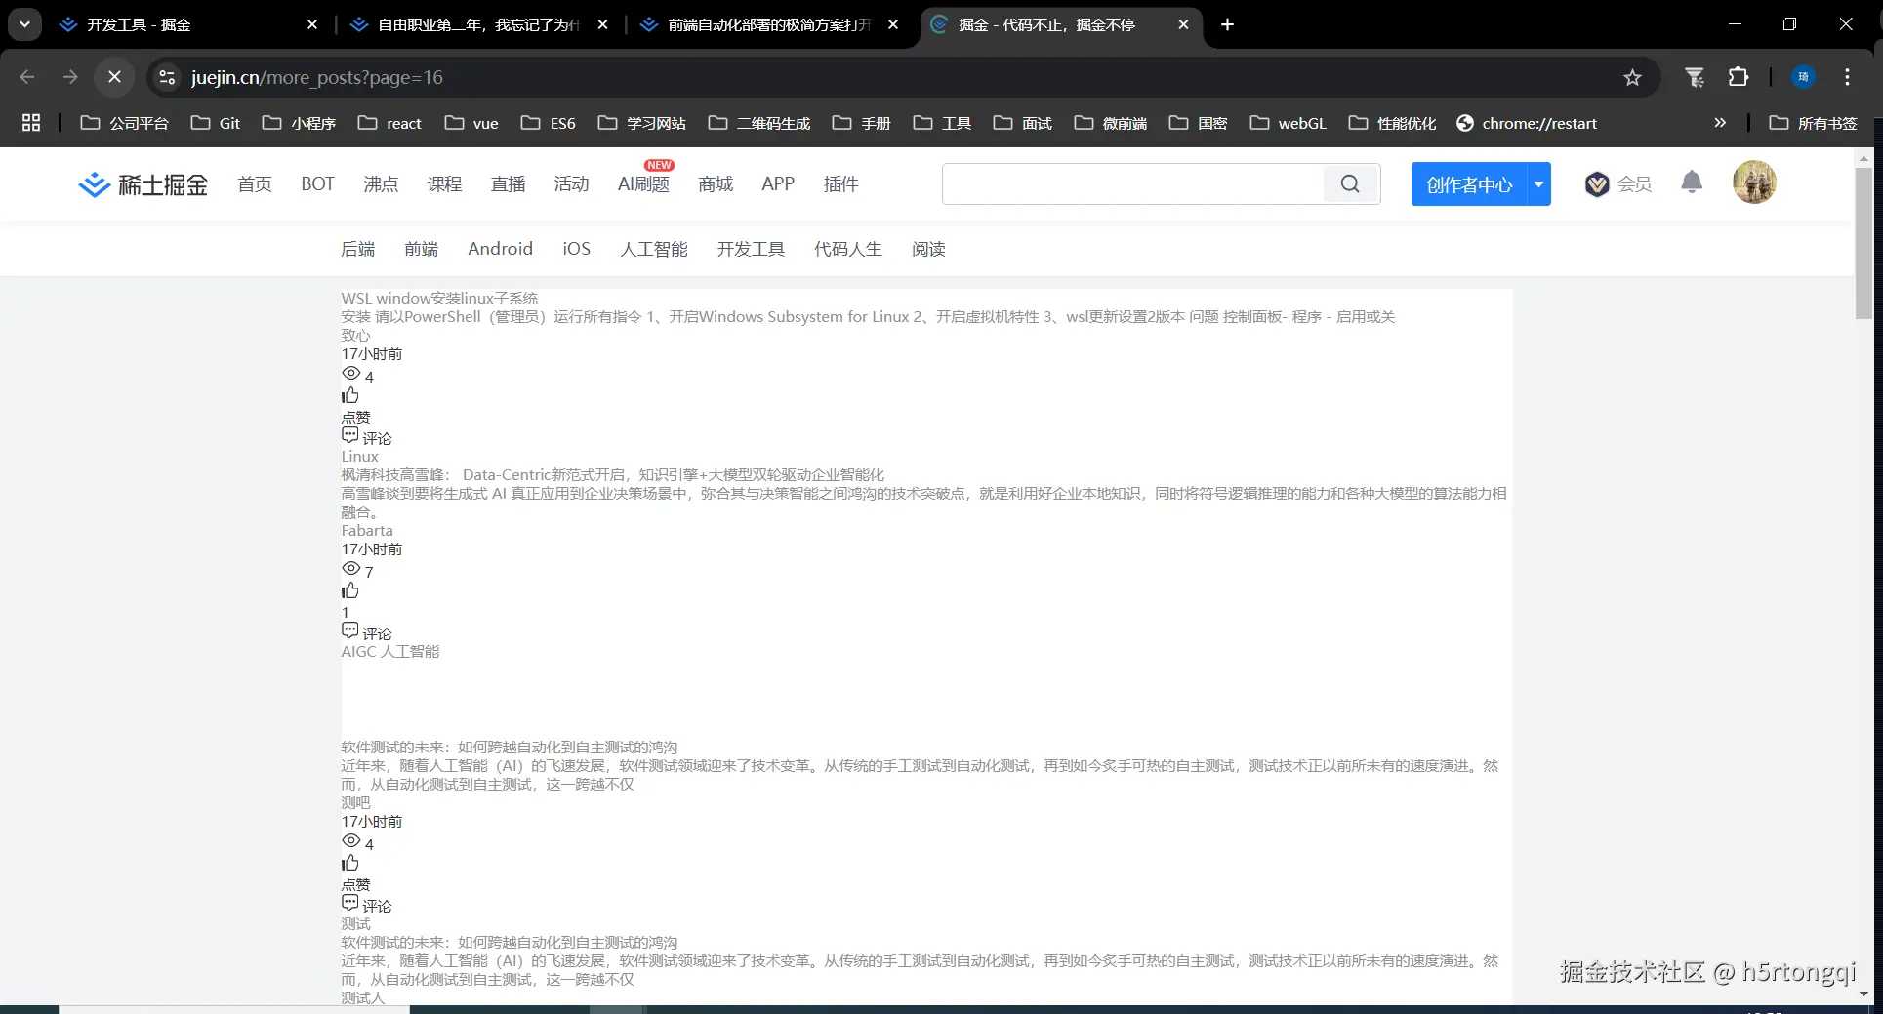Click the search magnifier icon
1883x1014 pixels.
coord(1350,183)
